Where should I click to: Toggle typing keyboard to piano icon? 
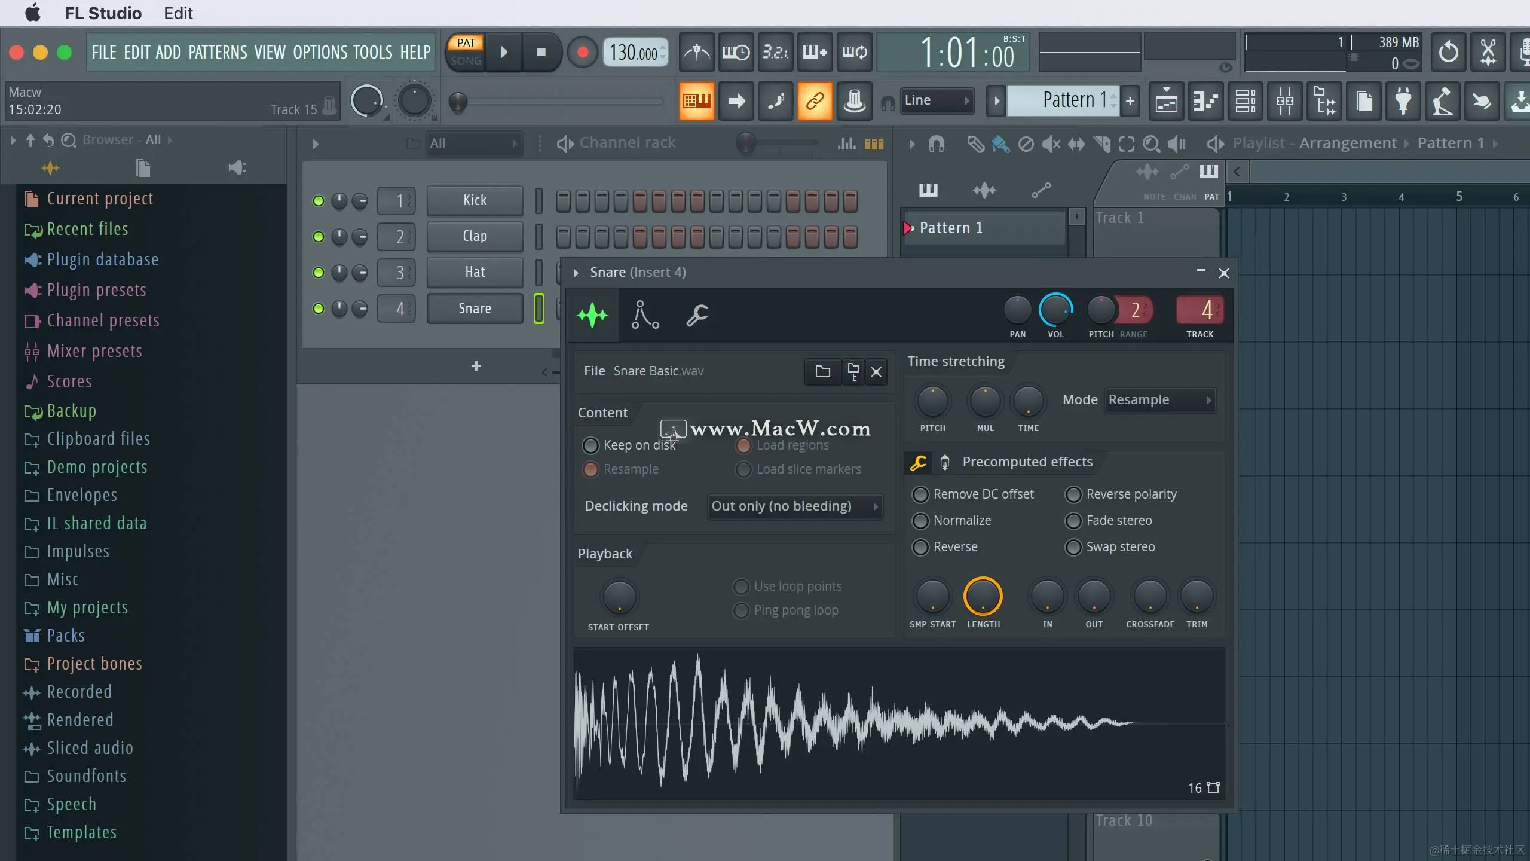coord(696,101)
